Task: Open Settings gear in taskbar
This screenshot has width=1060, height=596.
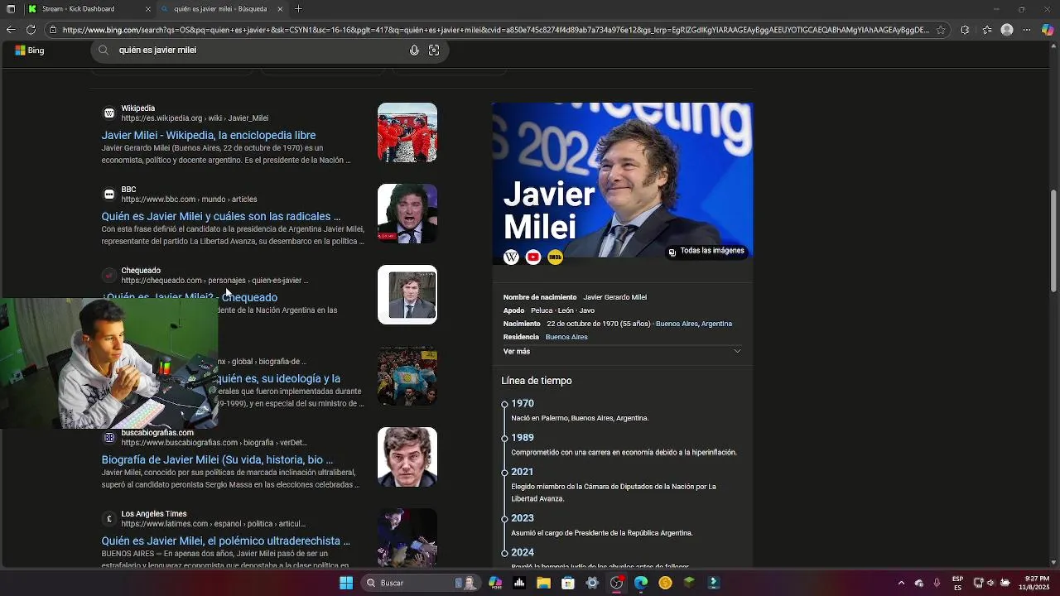Action: click(592, 583)
